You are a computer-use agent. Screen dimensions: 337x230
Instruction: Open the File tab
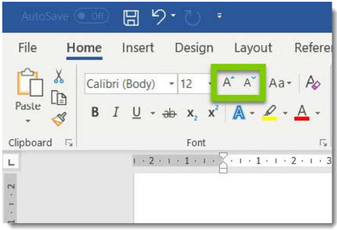(27, 48)
